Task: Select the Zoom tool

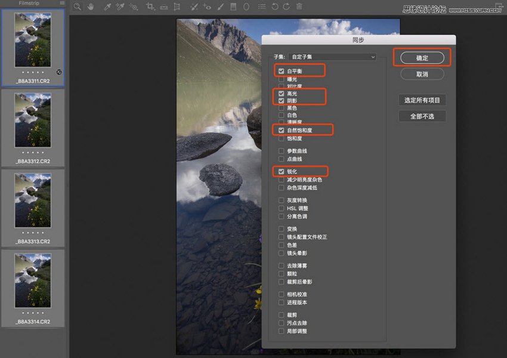Action: [78, 7]
